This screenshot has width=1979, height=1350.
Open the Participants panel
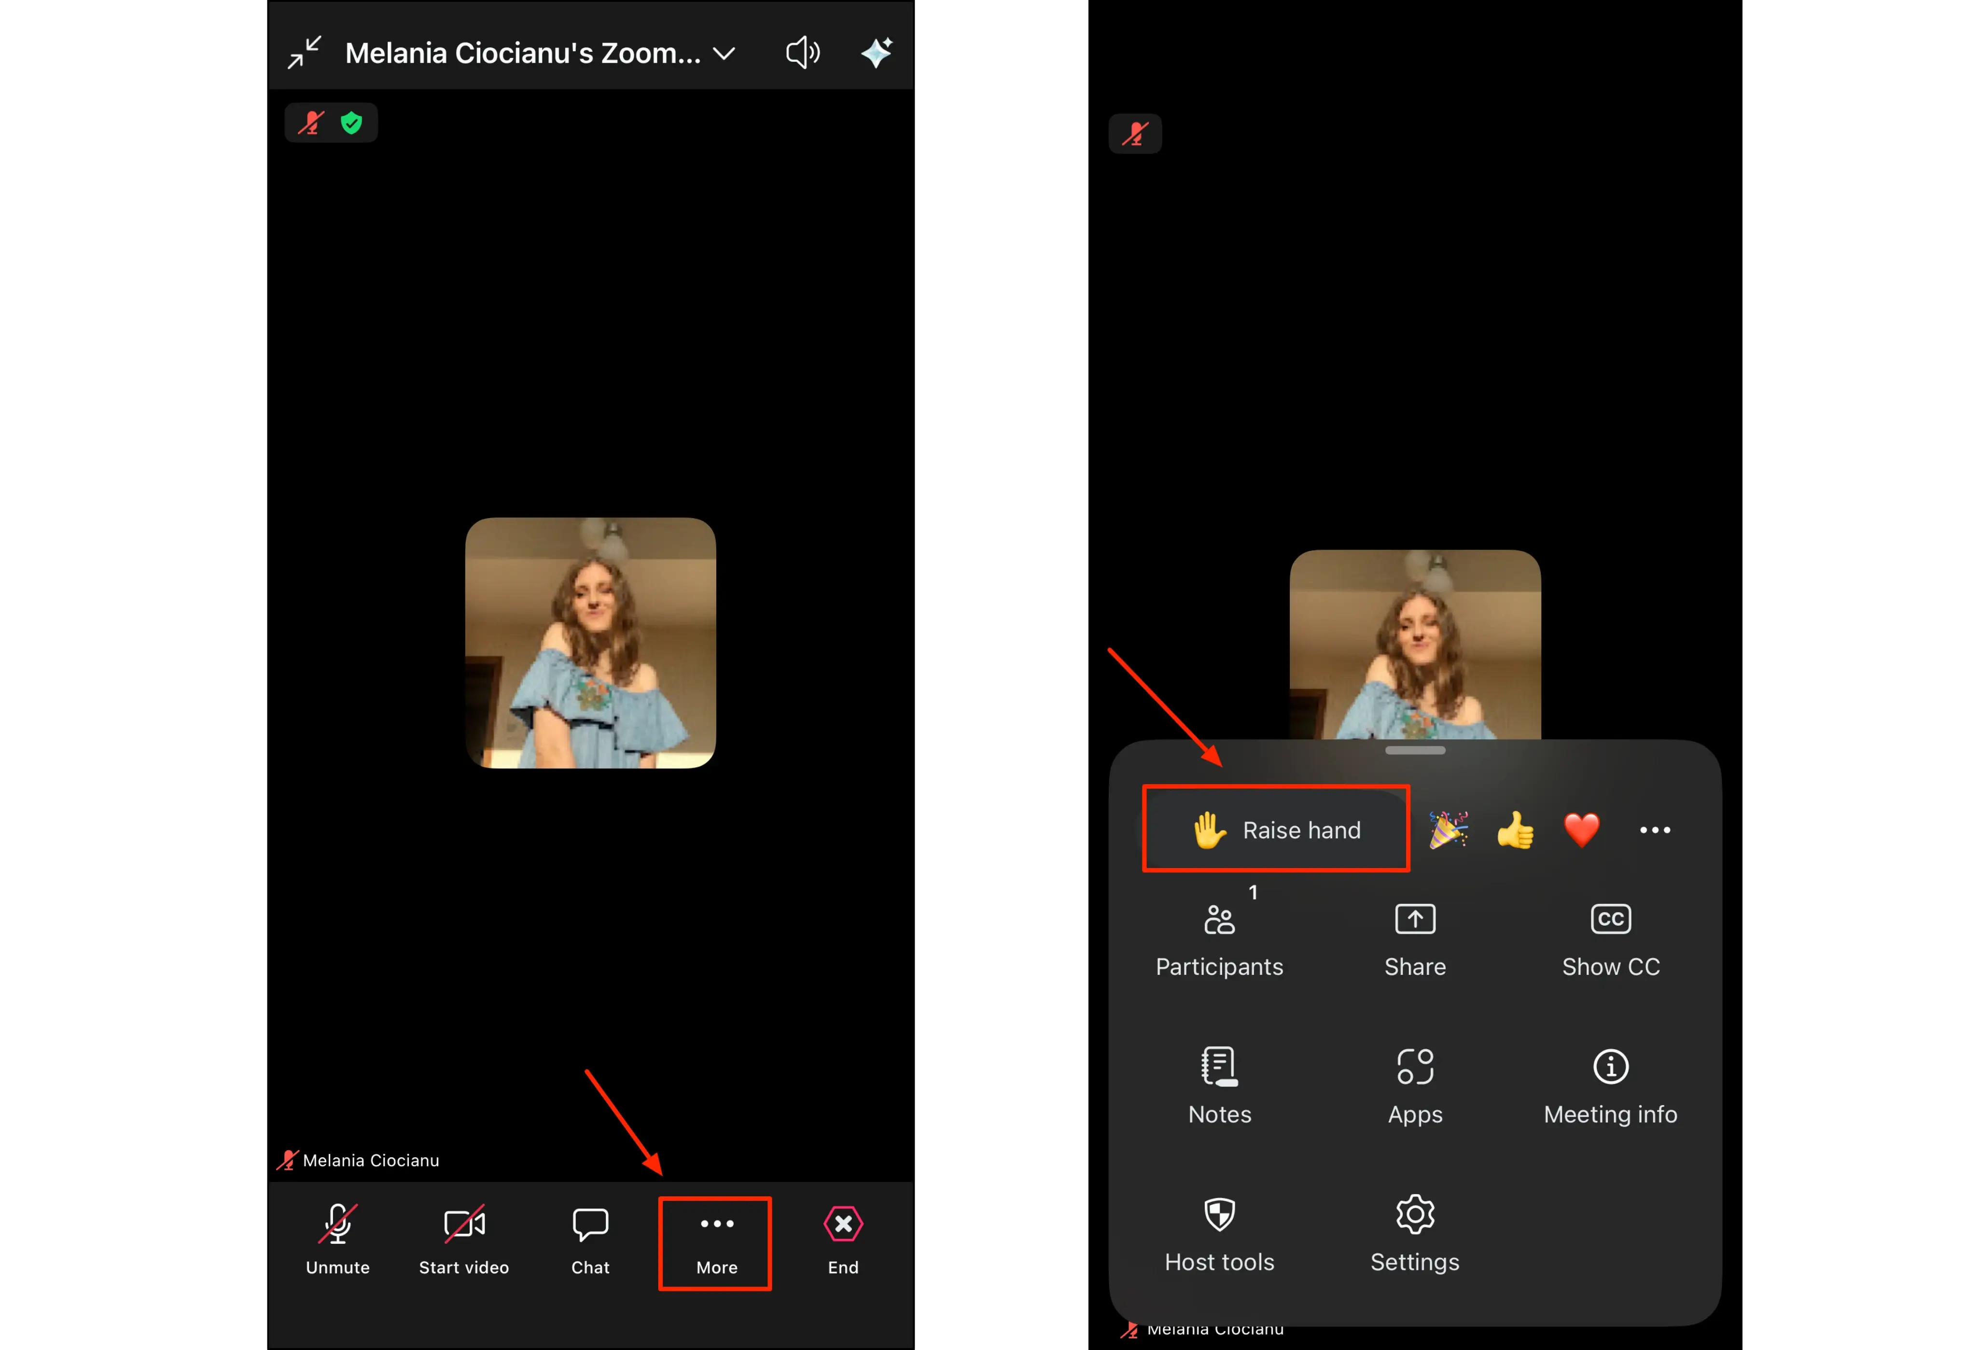coord(1219,937)
